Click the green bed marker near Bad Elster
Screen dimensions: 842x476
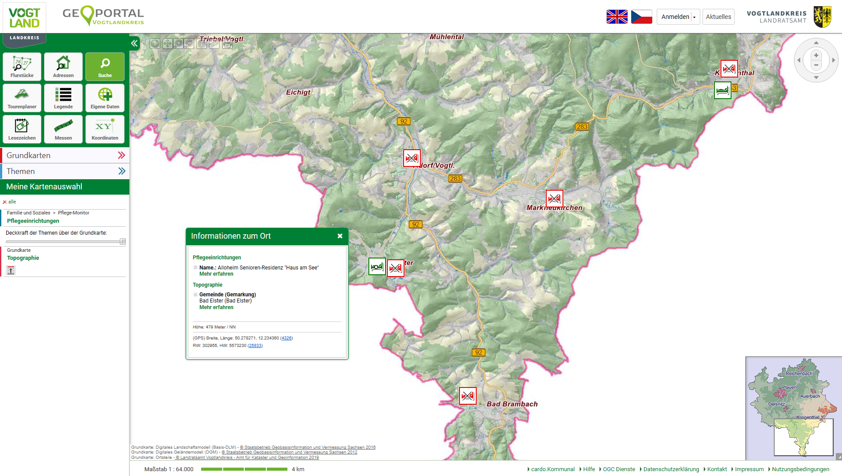(x=377, y=266)
